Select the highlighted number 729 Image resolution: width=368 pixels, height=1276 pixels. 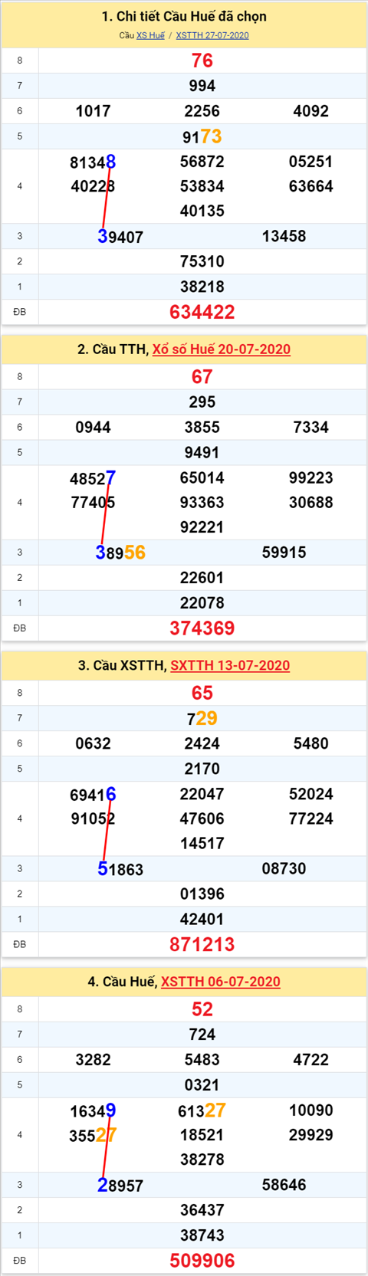pos(202,718)
